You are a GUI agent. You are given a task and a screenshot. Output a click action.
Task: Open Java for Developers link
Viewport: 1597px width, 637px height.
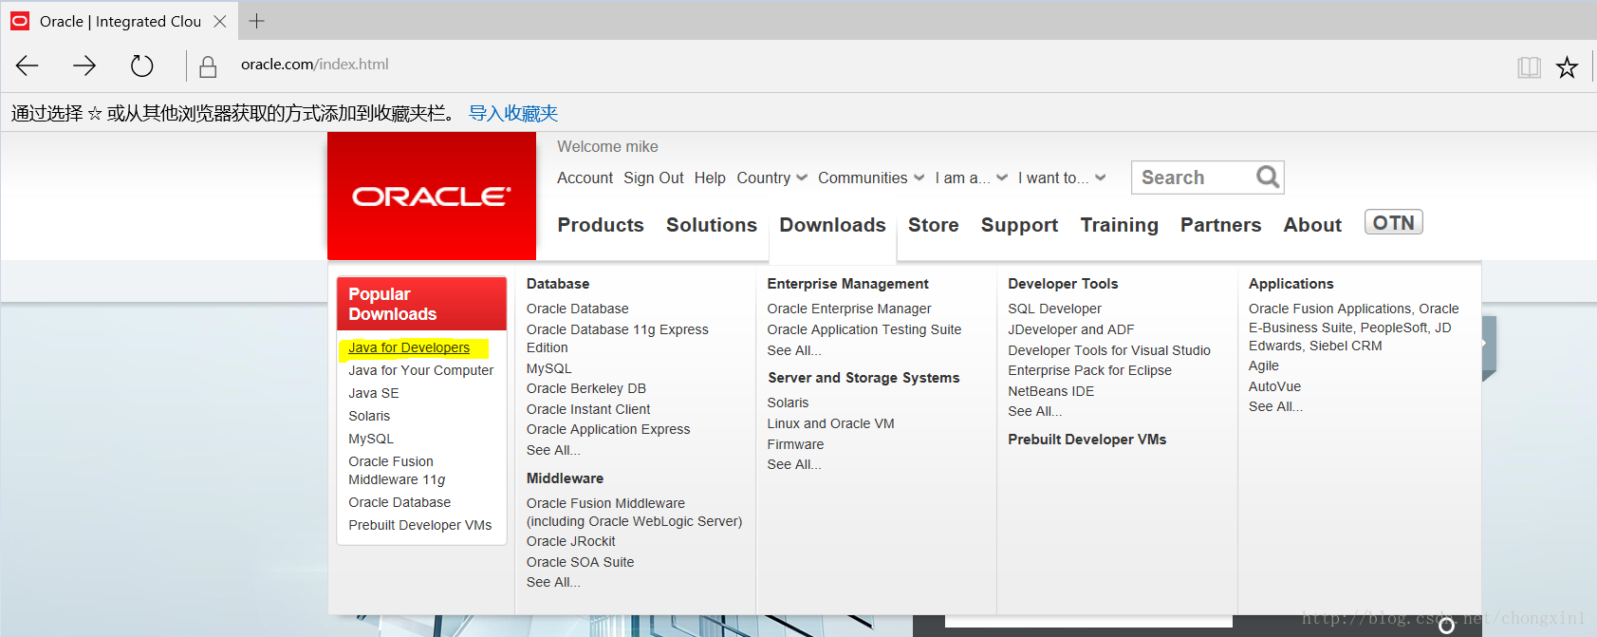click(409, 347)
